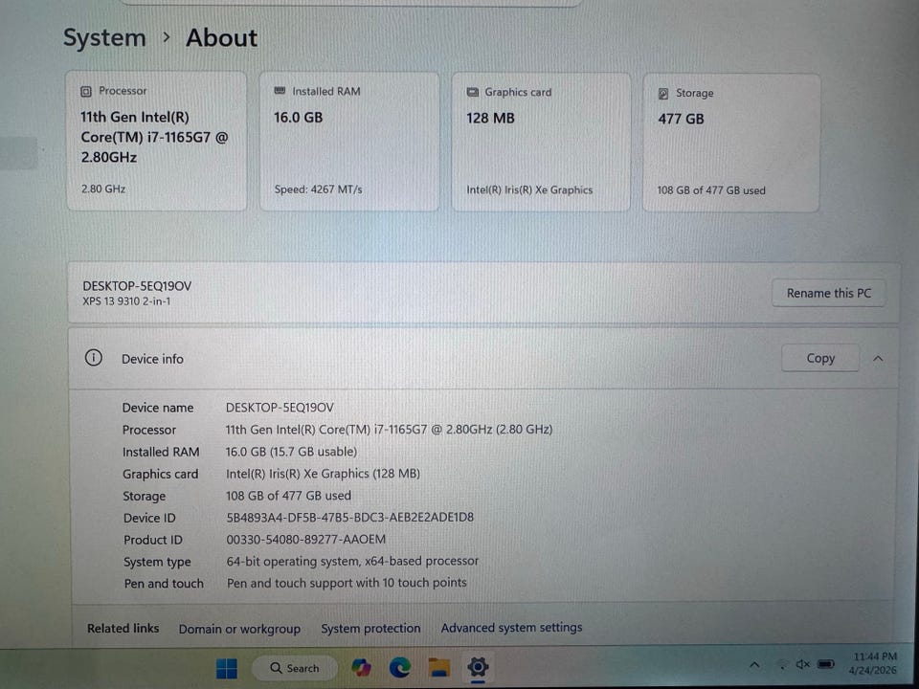
Task: Click the Processor row value in Device info
Action: tap(389, 430)
